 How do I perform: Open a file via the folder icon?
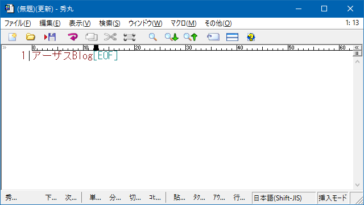(x=31, y=37)
